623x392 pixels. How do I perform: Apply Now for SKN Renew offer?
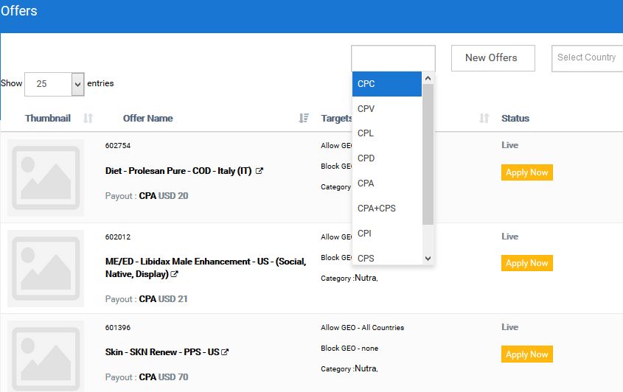tap(527, 354)
